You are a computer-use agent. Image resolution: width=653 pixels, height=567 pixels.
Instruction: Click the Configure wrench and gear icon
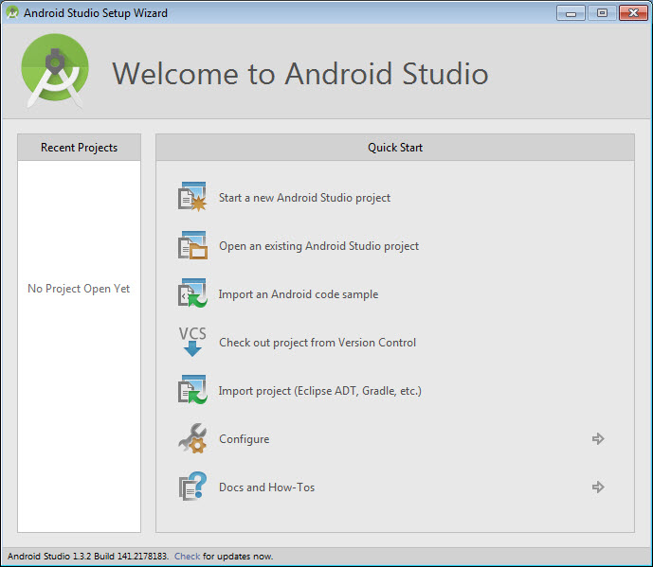coord(192,438)
